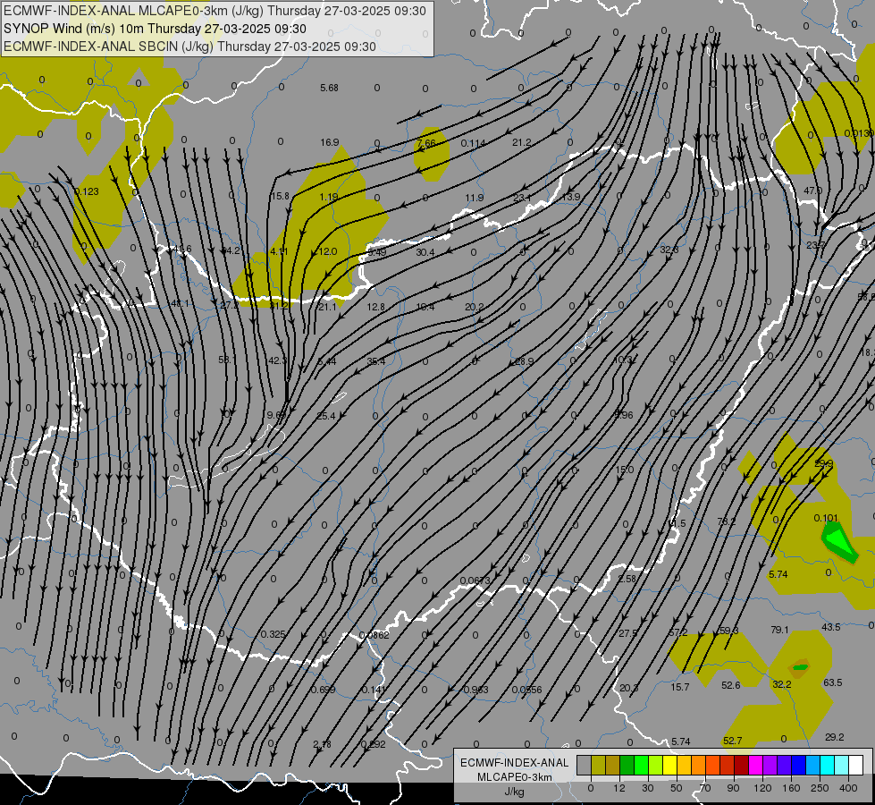Click legend tick label 30

(647, 788)
